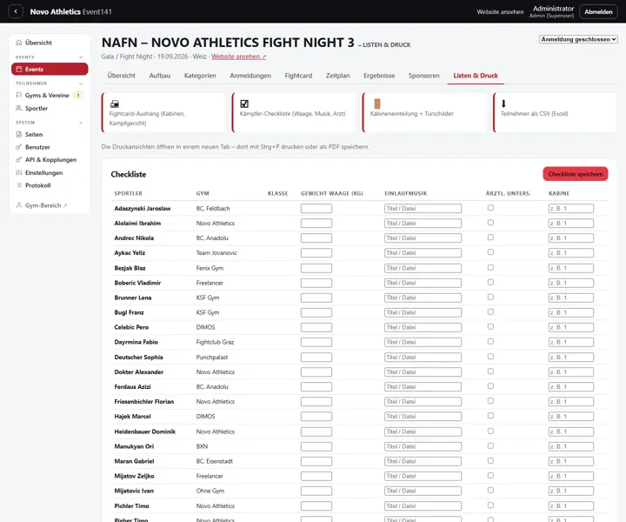Click the Administrator profile name
This screenshot has height=522, width=626.
pos(553,9)
